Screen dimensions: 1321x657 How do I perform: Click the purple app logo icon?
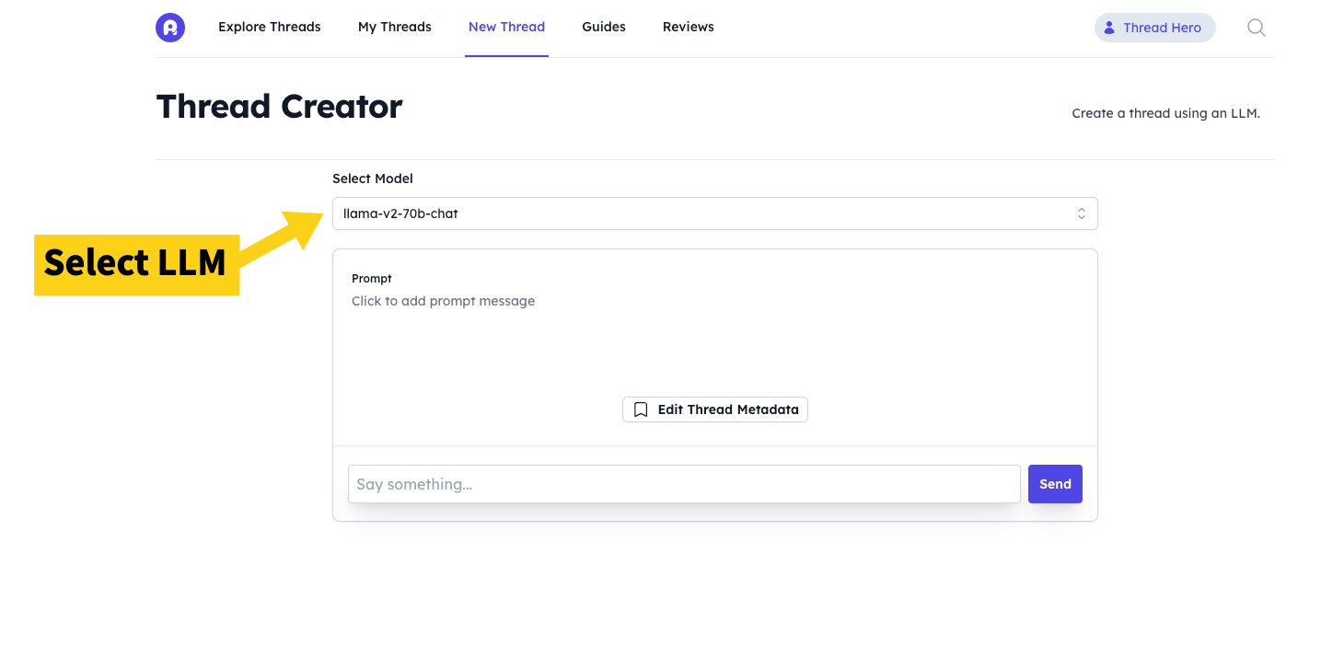pos(170,28)
